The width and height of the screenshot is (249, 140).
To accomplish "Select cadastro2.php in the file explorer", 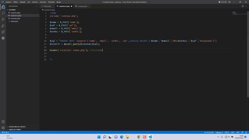I will pyautogui.click(x=16, y=16).
